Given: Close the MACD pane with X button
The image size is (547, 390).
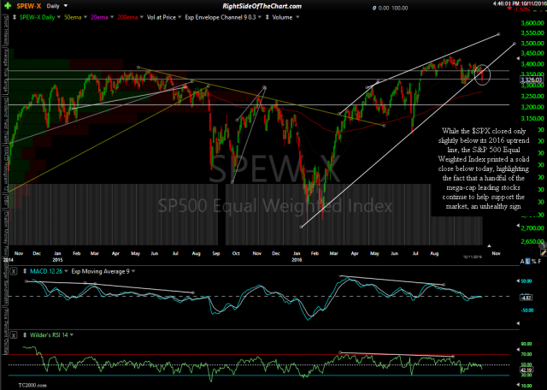Looking at the screenshot, I should [14, 271].
